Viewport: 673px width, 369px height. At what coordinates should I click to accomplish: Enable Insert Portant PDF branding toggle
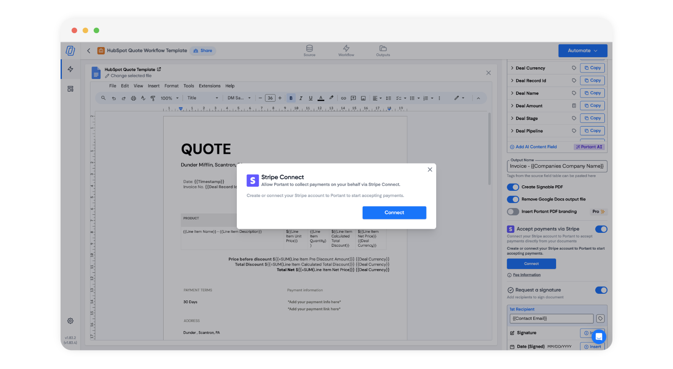(x=513, y=212)
